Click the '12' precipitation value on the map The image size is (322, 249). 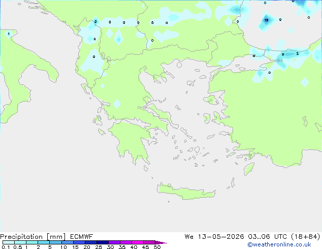tap(266, 20)
